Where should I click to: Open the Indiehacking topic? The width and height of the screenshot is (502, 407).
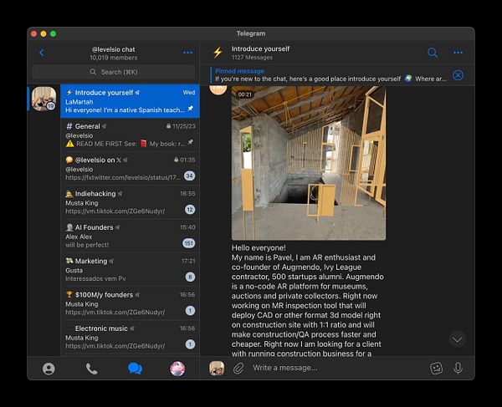[x=130, y=202]
